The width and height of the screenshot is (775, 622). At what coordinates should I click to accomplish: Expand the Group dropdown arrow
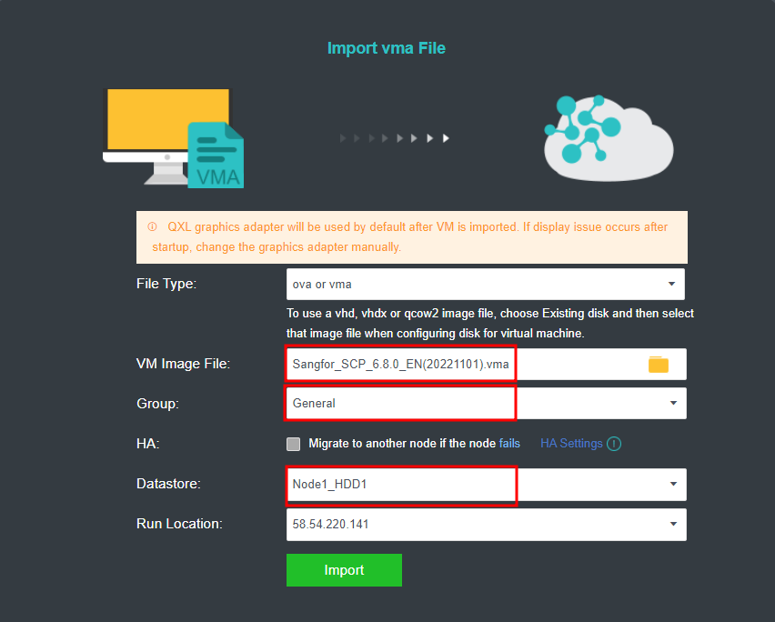(673, 403)
